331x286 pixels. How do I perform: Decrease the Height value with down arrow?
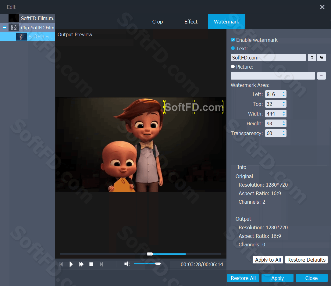(284, 125)
